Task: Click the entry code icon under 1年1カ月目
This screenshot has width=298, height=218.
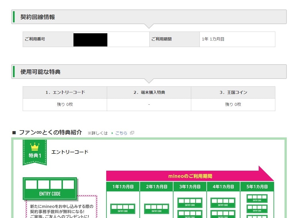Action: click(123, 209)
